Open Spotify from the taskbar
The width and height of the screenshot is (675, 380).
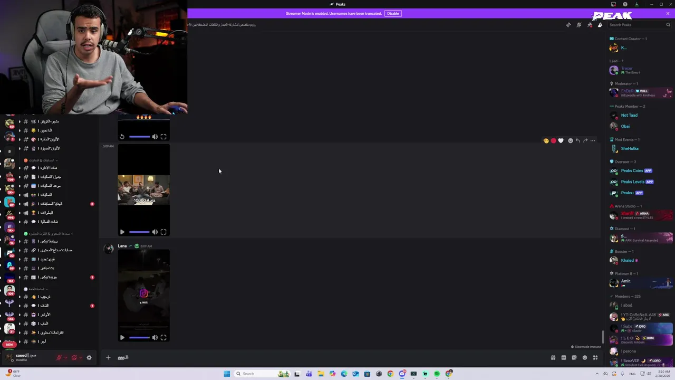tap(437, 374)
